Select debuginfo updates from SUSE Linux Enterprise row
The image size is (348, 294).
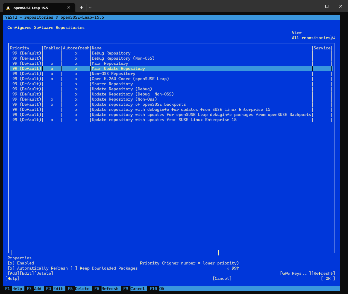click(171, 109)
